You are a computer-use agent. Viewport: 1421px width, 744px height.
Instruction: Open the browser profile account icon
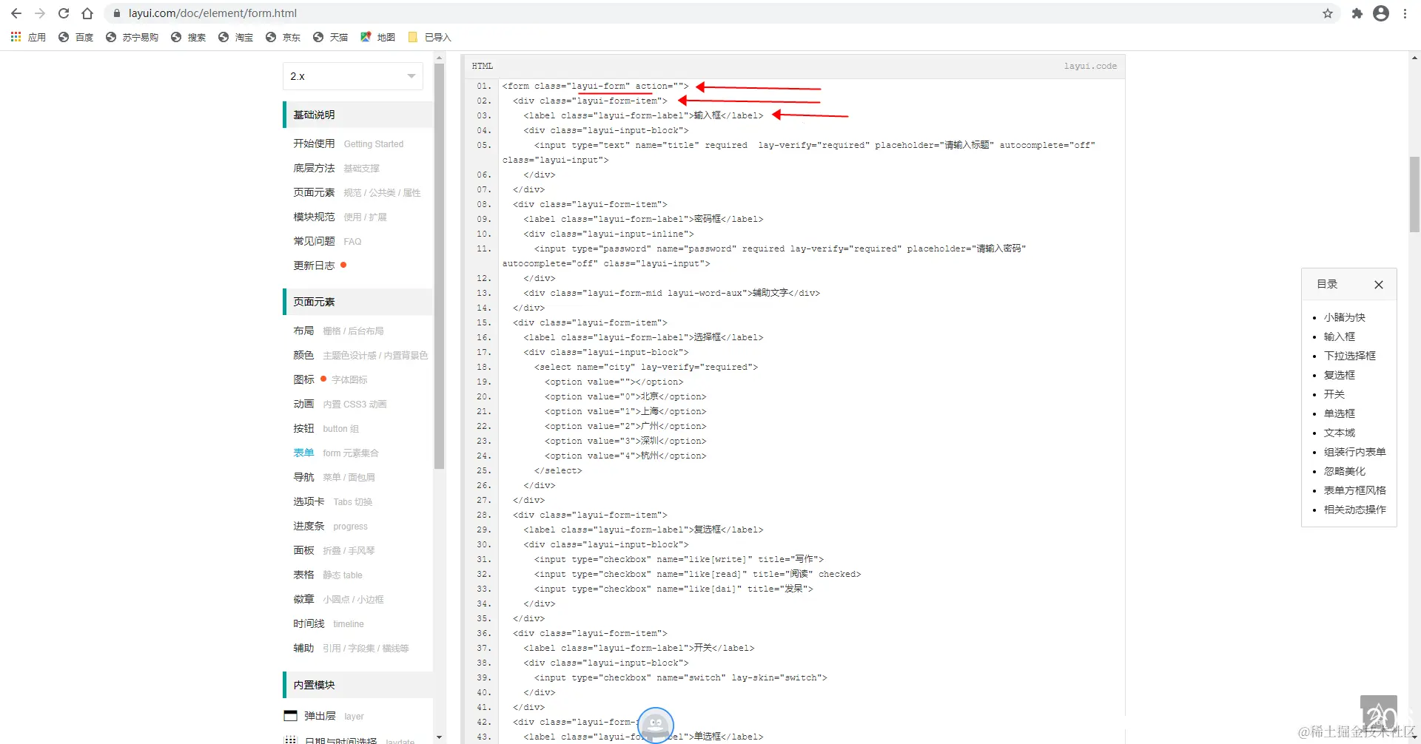click(1381, 13)
